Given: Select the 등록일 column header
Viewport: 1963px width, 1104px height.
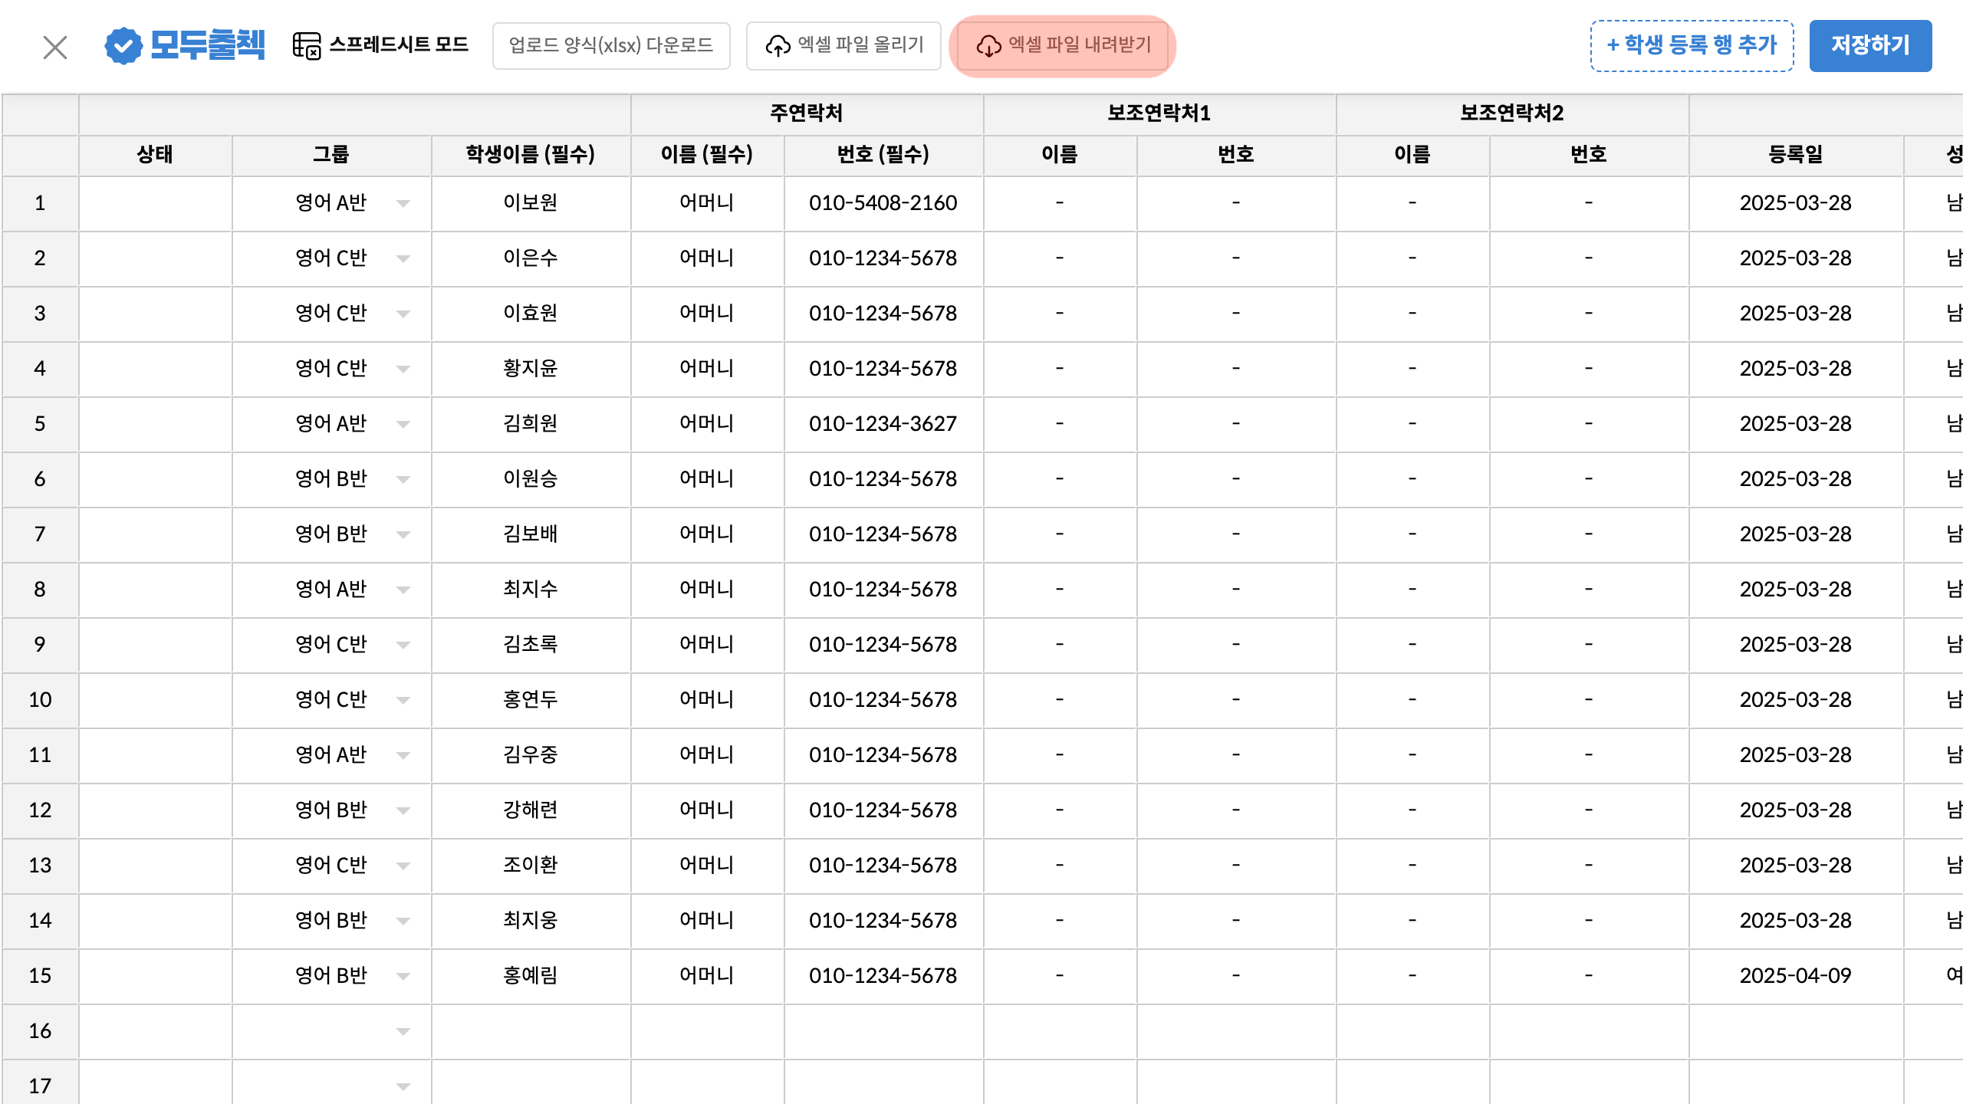Looking at the screenshot, I should coord(1795,155).
